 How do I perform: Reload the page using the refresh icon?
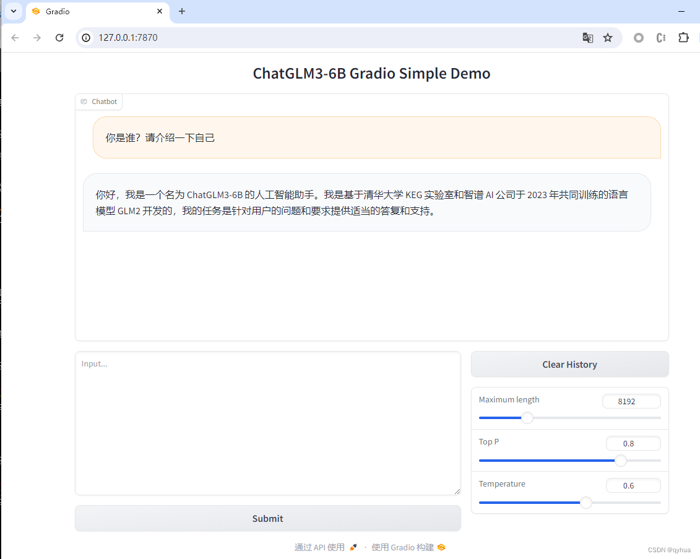[x=59, y=38]
